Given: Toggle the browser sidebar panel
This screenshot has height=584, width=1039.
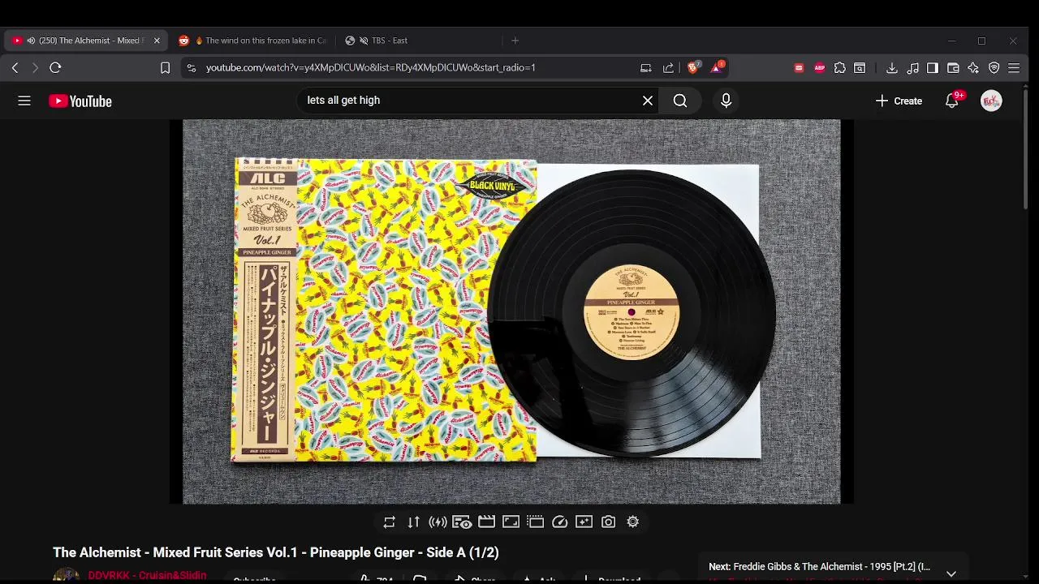Looking at the screenshot, I should (933, 68).
